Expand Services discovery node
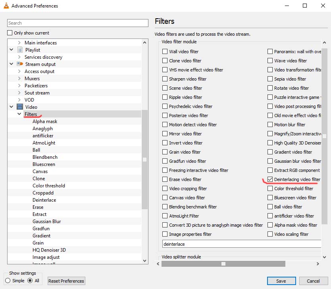 [x=19, y=57]
